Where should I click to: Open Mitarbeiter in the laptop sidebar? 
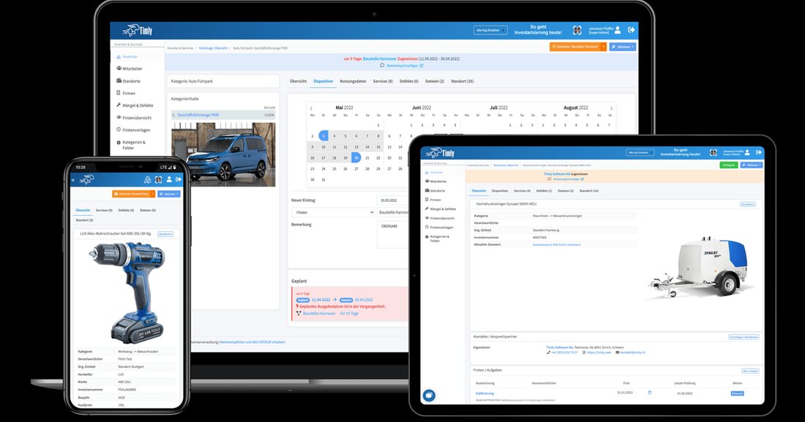pos(132,69)
